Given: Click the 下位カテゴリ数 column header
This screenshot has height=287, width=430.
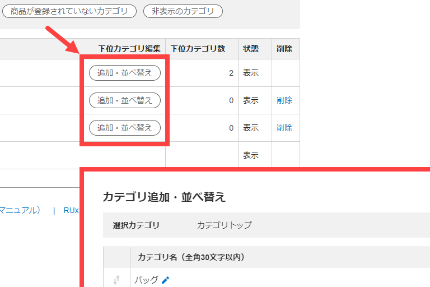Looking at the screenshot, I should tap(198, 49).
